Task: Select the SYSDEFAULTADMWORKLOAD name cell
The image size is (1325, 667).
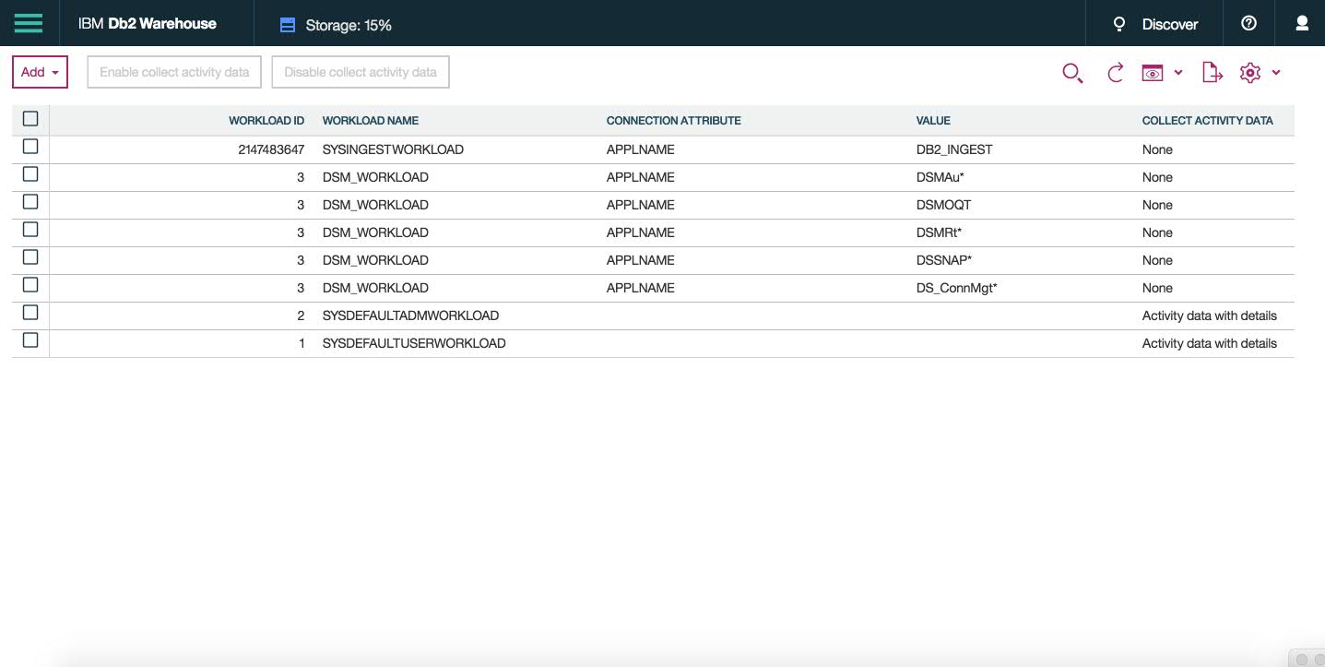Action: (410, 316)
